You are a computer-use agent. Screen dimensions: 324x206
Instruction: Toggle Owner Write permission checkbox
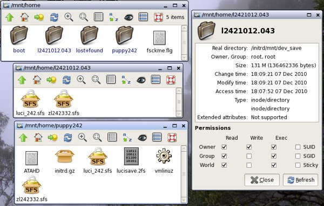tap(249, 147)
